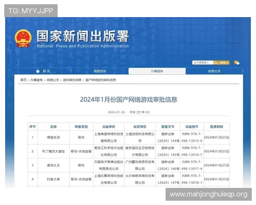Open the 首页 navigation tab
Image resolution: width=256 pixels, height=205 pixels.
[47, 71]
